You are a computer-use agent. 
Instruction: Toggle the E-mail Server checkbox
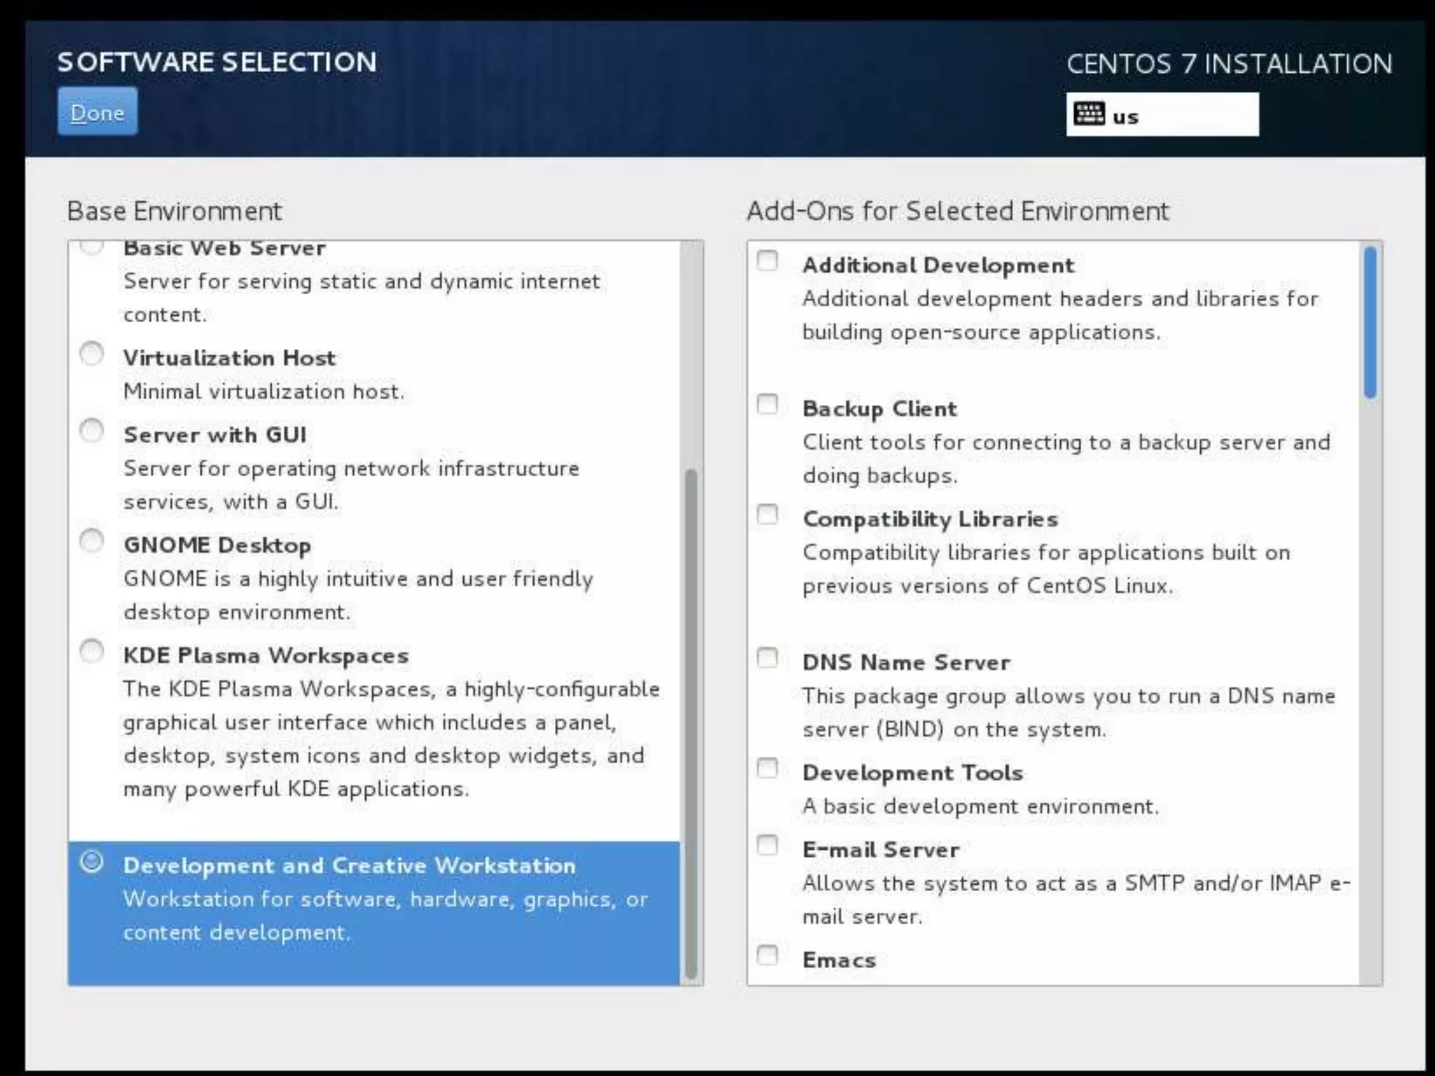pyautogui.click(x=768, y=846)
